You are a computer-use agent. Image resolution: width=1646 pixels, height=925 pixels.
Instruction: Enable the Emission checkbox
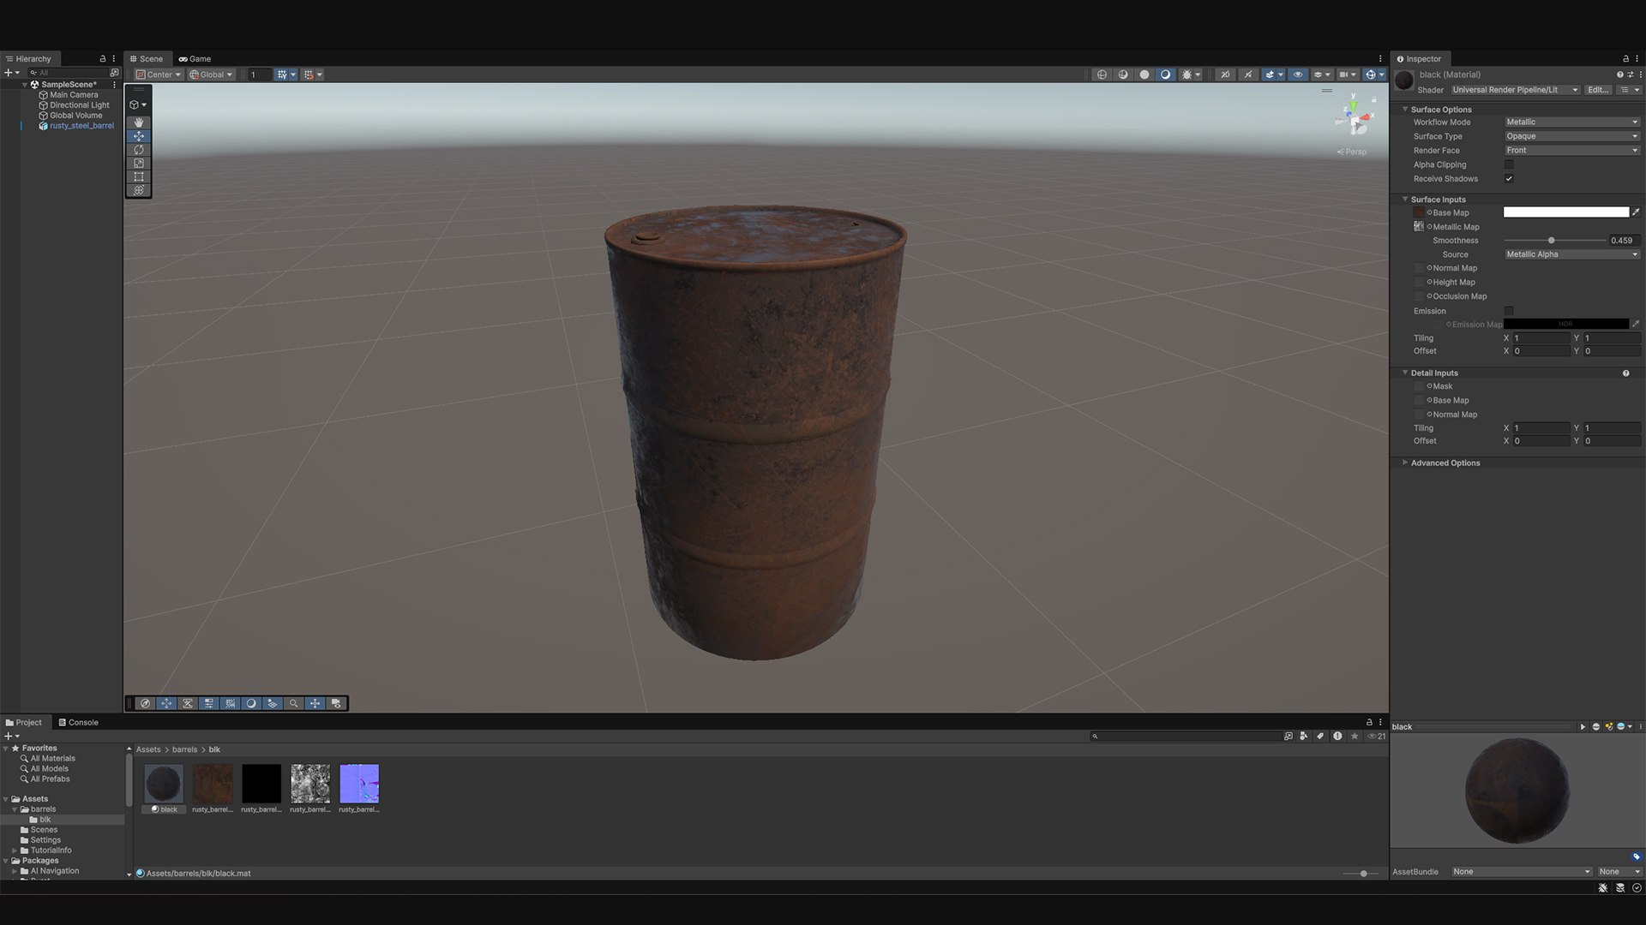(1509, 311)
